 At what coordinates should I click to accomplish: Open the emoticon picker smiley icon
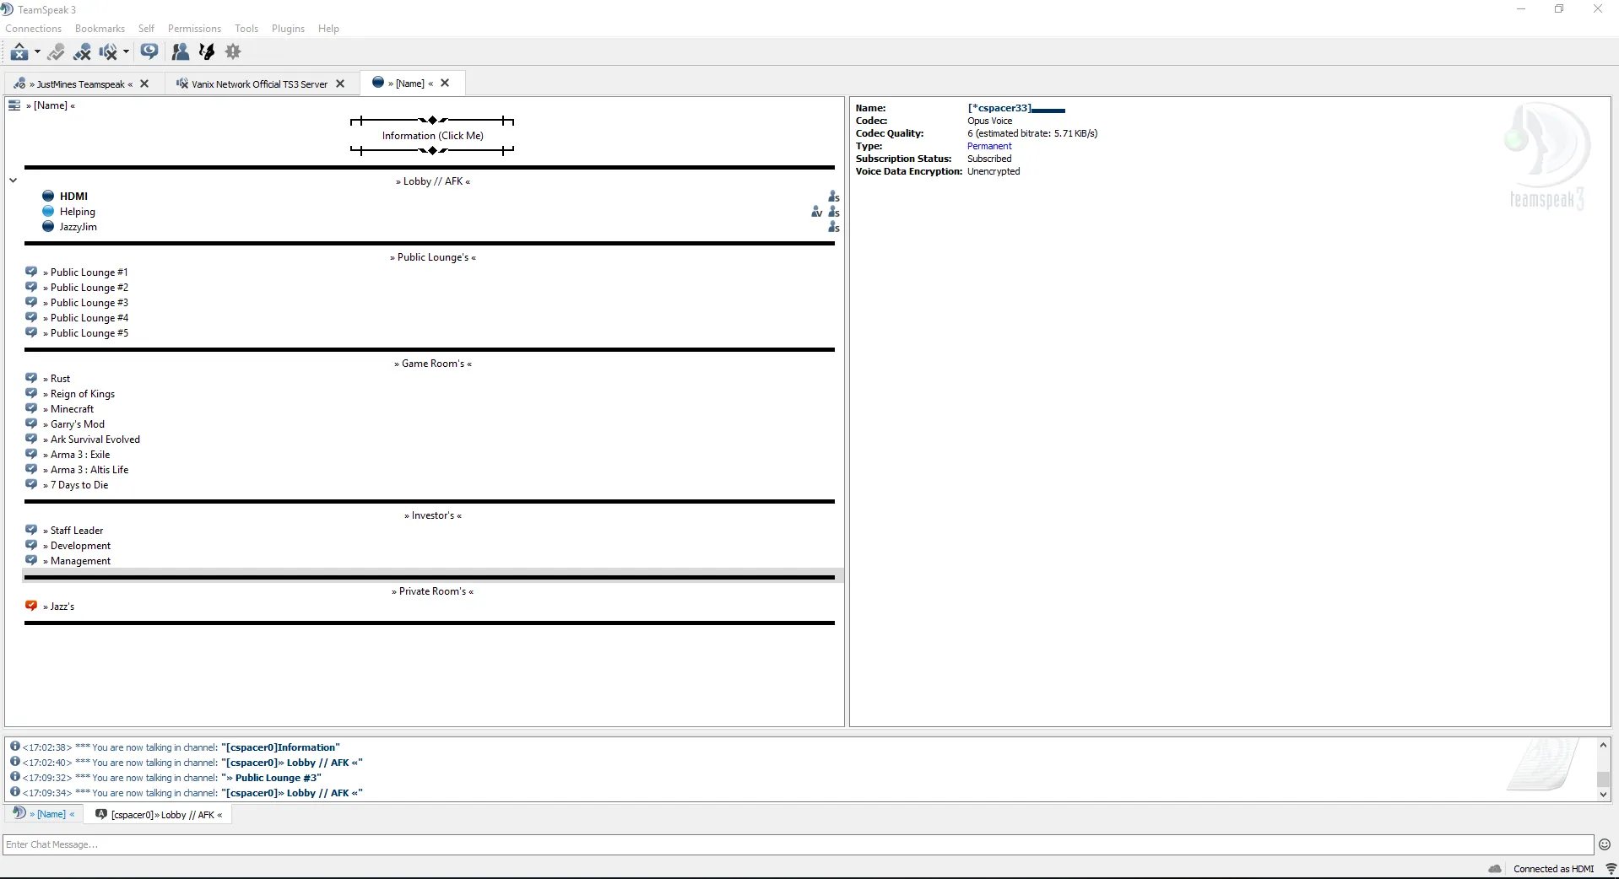[1605, 844]
